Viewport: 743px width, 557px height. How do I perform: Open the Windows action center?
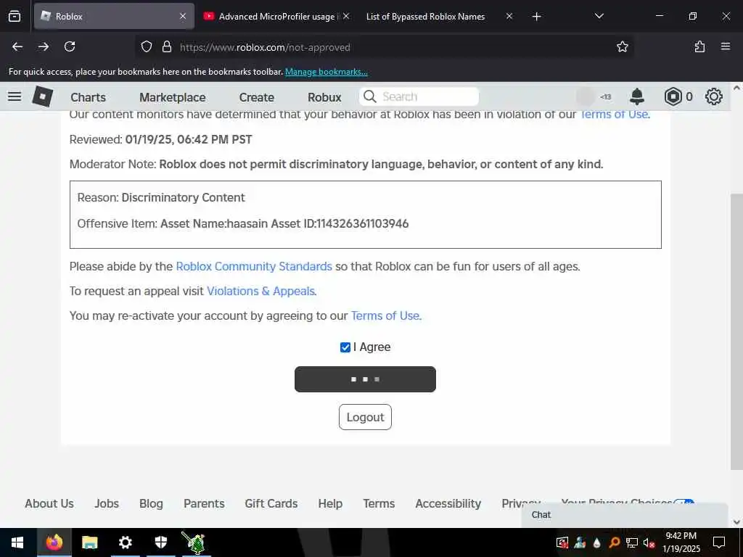pyautogui.click(x=719, y=542)
